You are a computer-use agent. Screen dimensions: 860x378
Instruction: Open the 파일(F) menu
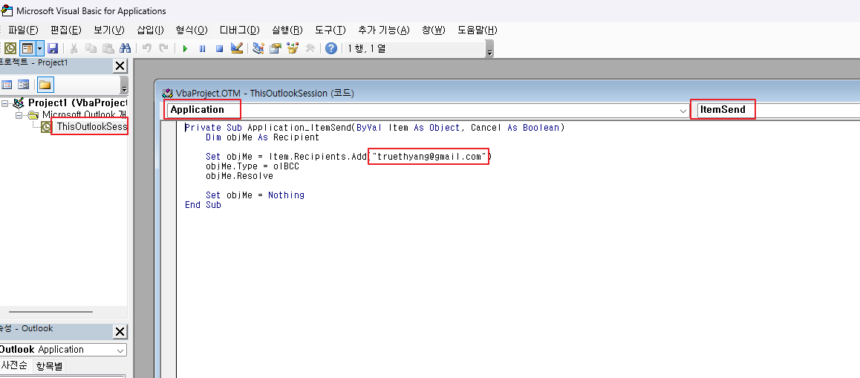coord(23,30)
